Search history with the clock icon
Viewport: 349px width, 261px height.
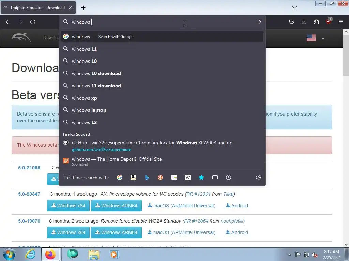(x=229, y=177)
